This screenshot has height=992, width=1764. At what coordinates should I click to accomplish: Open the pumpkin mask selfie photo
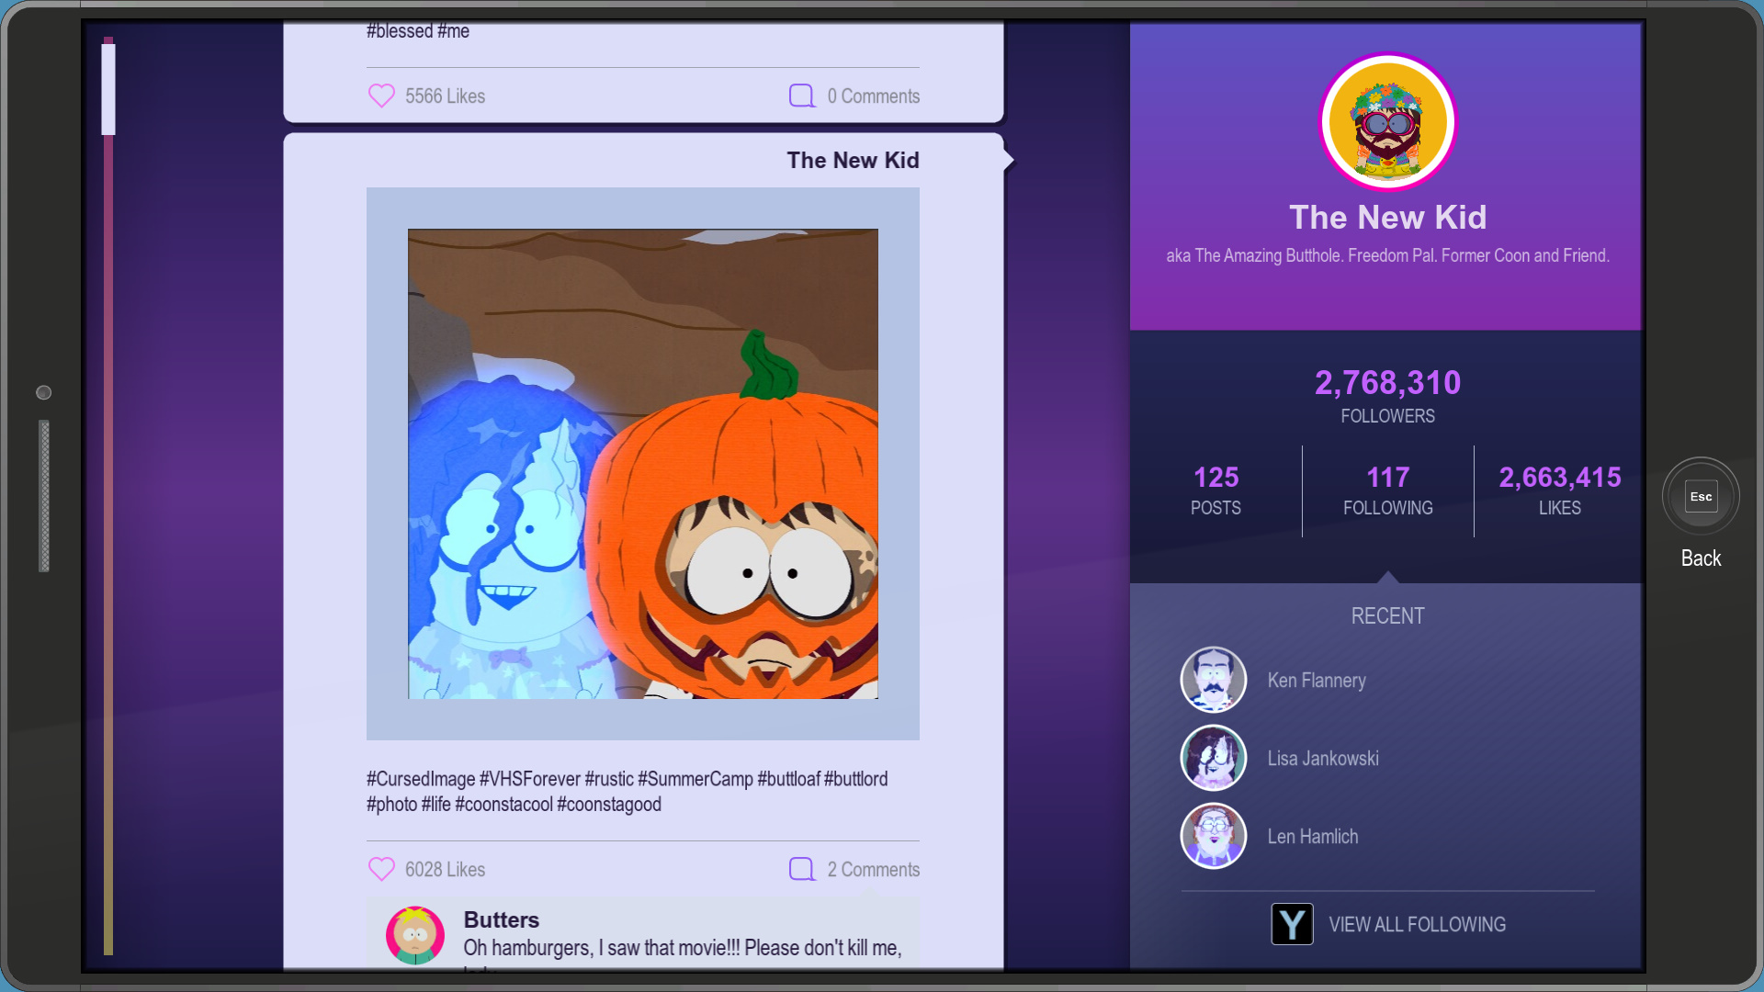tap(642, 464)
